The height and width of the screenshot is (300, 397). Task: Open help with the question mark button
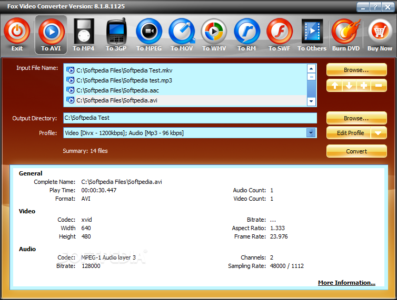tap(375, 7)
